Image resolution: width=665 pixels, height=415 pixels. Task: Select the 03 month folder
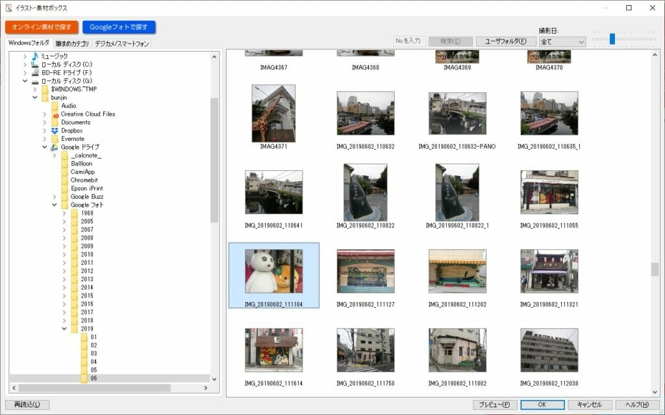coord(94,353)
